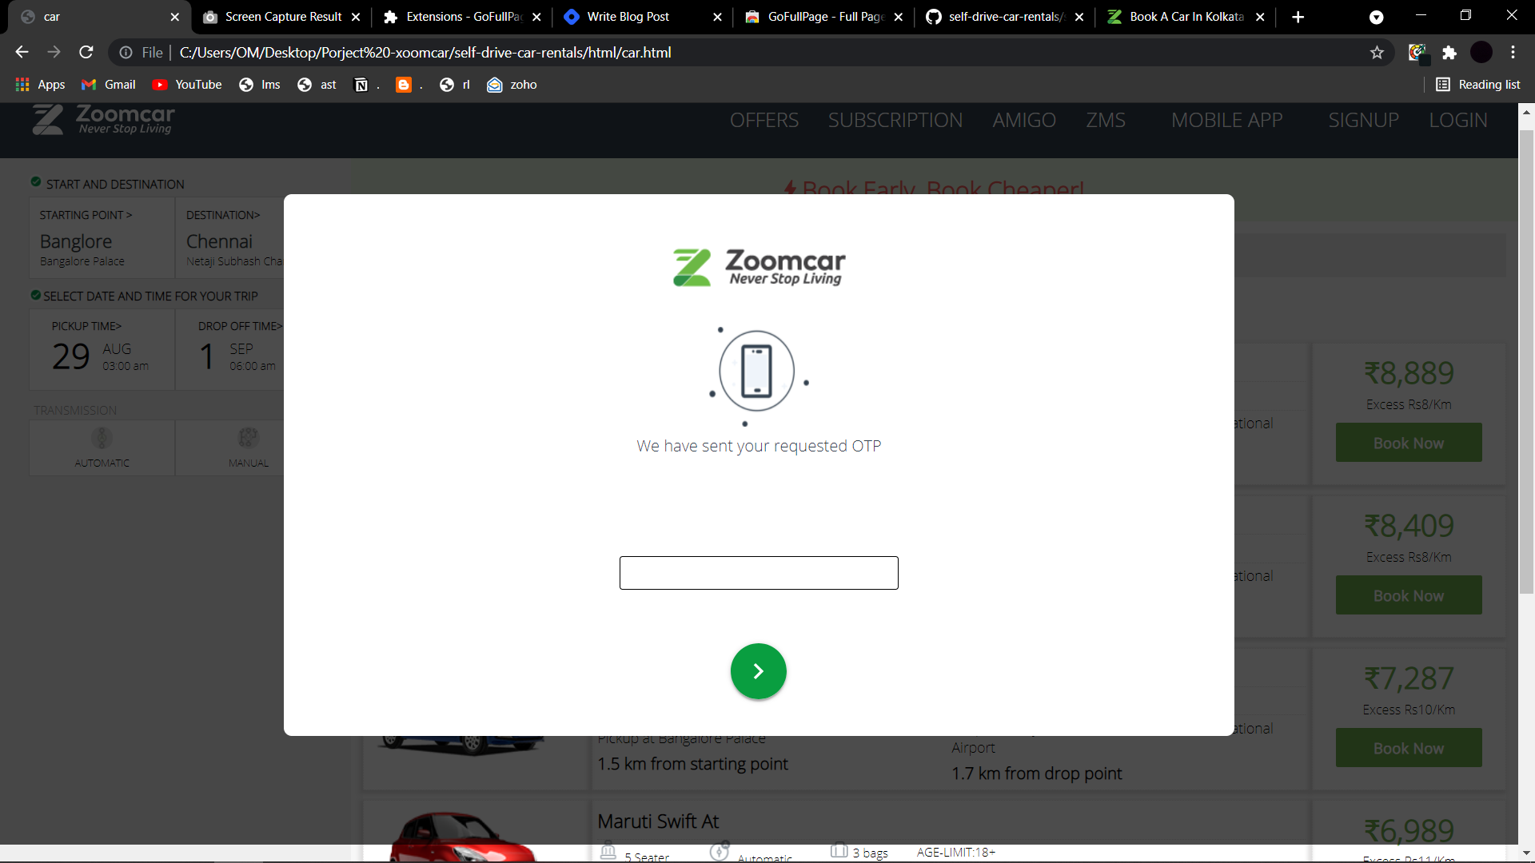The image size is (1535, 863).
Task: Click the mobile/phone OTP icon
Action: pos(757,371)
